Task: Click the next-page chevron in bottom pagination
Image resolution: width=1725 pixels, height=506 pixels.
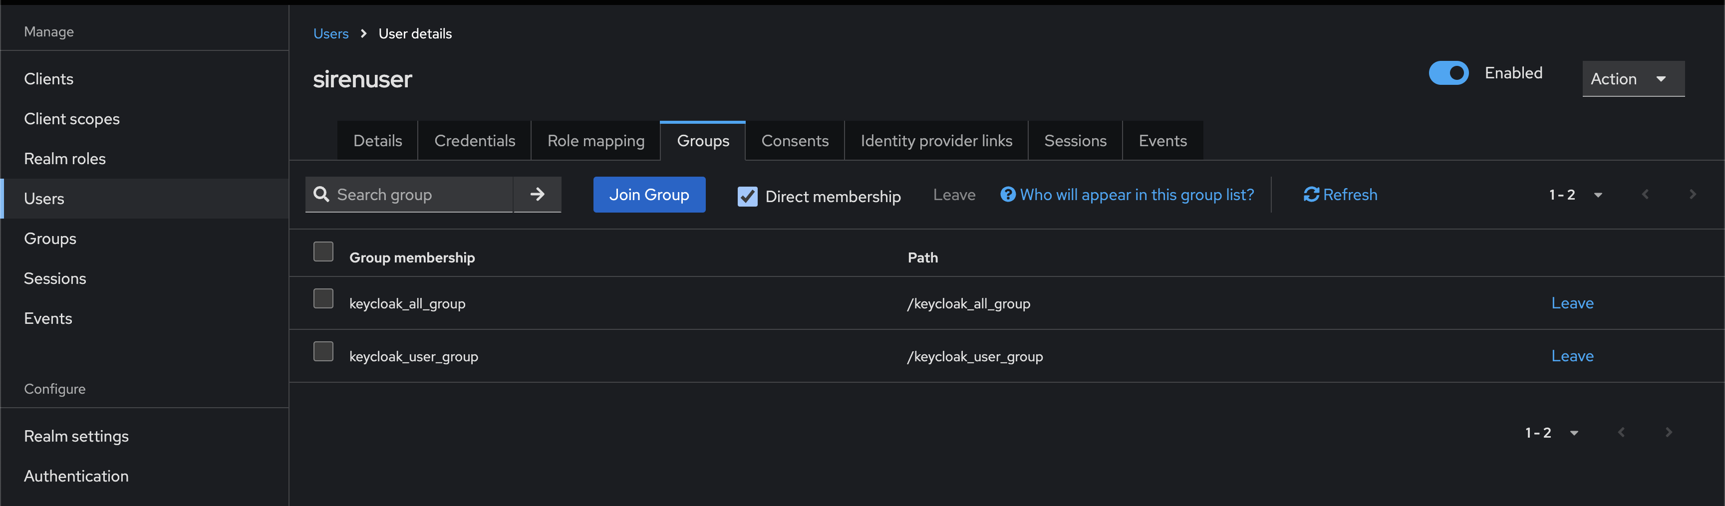Action: coord(1668,432)
